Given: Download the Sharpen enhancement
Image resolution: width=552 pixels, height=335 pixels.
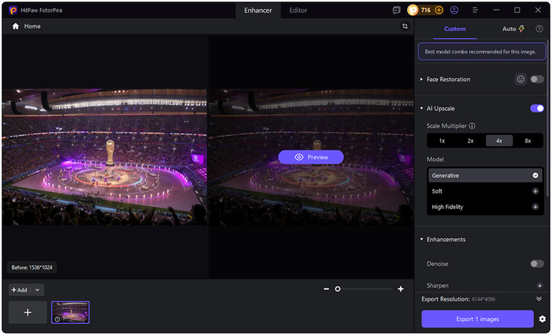Looking at the screenshot, I should pos(539,285).
